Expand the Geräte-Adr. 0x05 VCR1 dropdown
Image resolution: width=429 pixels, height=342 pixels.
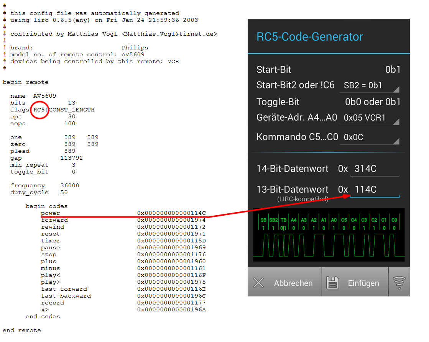pyautogui.click(x=369, y=118)
